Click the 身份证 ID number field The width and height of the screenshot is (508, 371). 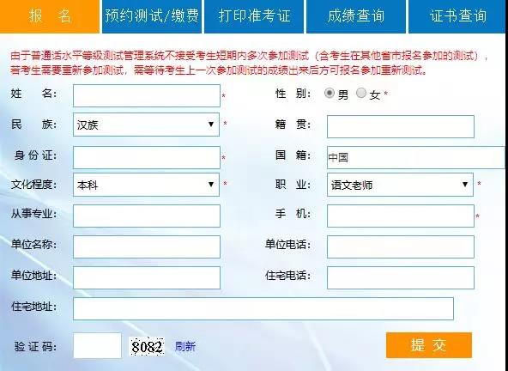pyautogui.click(x=147, y=158)
